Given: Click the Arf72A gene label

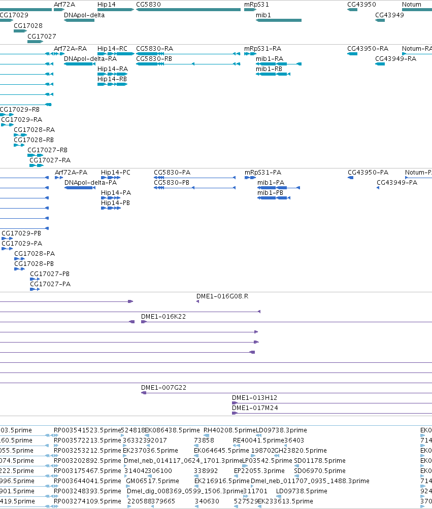Looking at the screenshot, I should [x=64, y=5].
